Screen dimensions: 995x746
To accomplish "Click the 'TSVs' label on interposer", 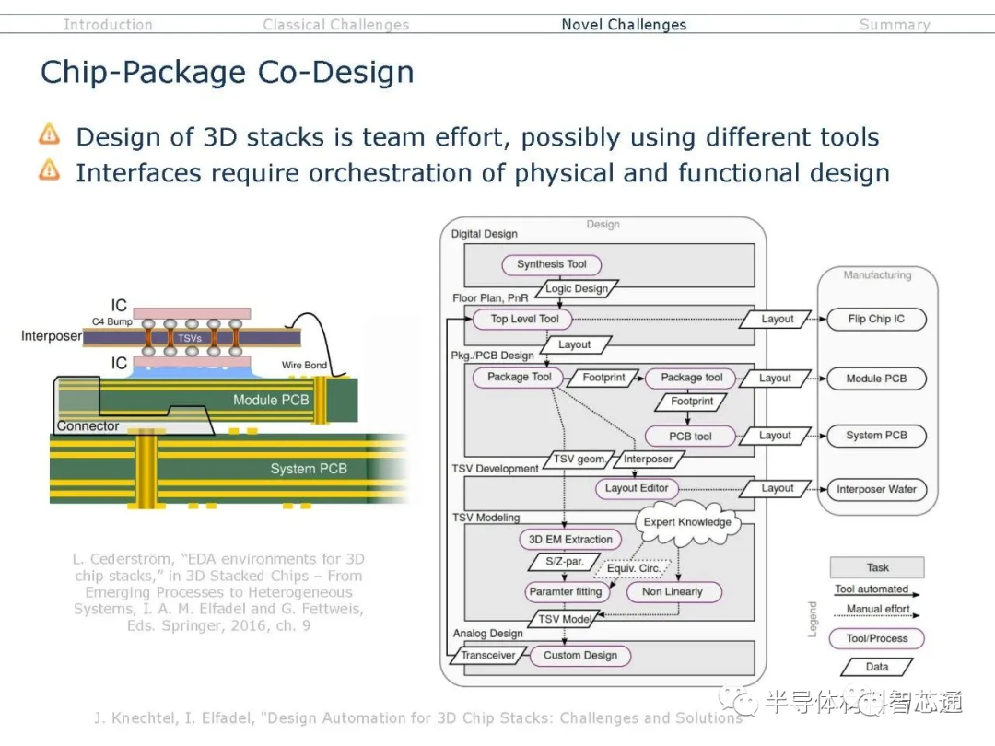I will coord(190,338).
